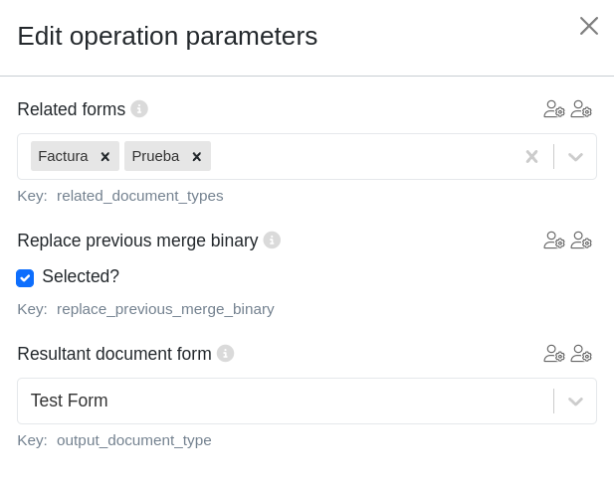Viewport: 614px width, 486px height.
Task: Click second user-settings icon in Related forms row
Action: pyautogui.click(x=581, y=109)
